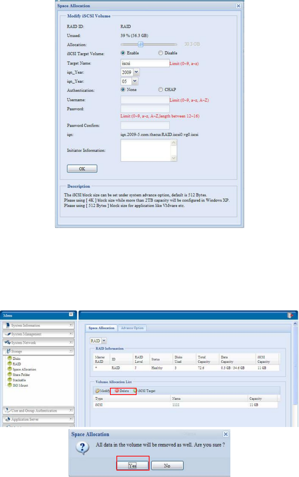Click OK in Modify iSCSI Volume

click(x=82, y=169)
